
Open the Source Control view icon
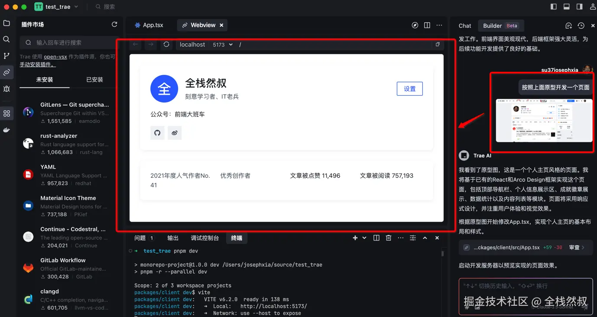coord(6,56)
